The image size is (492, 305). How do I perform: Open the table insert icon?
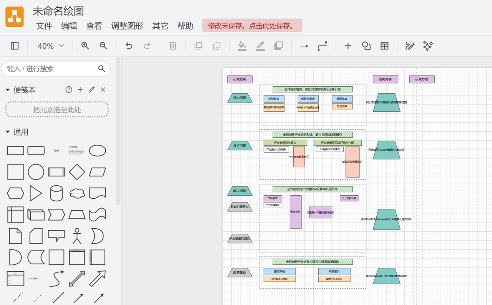coord(384,46)
